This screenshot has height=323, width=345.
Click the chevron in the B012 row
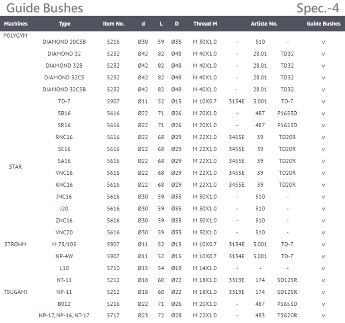[x=323, y=304]
